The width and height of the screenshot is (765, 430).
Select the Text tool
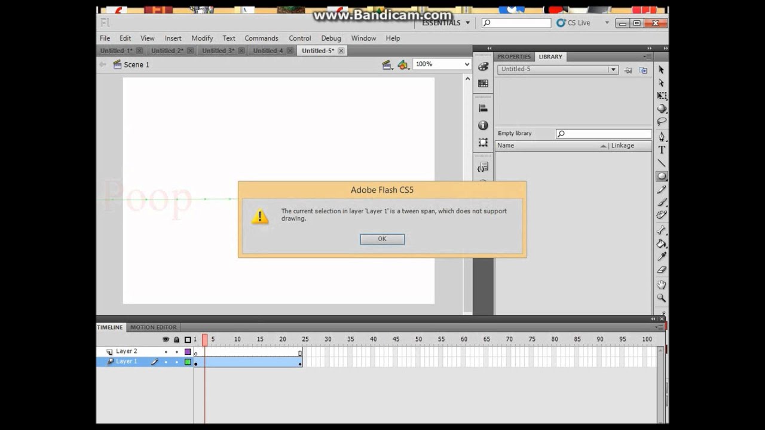pyautogui.click(x=662, y=150)
